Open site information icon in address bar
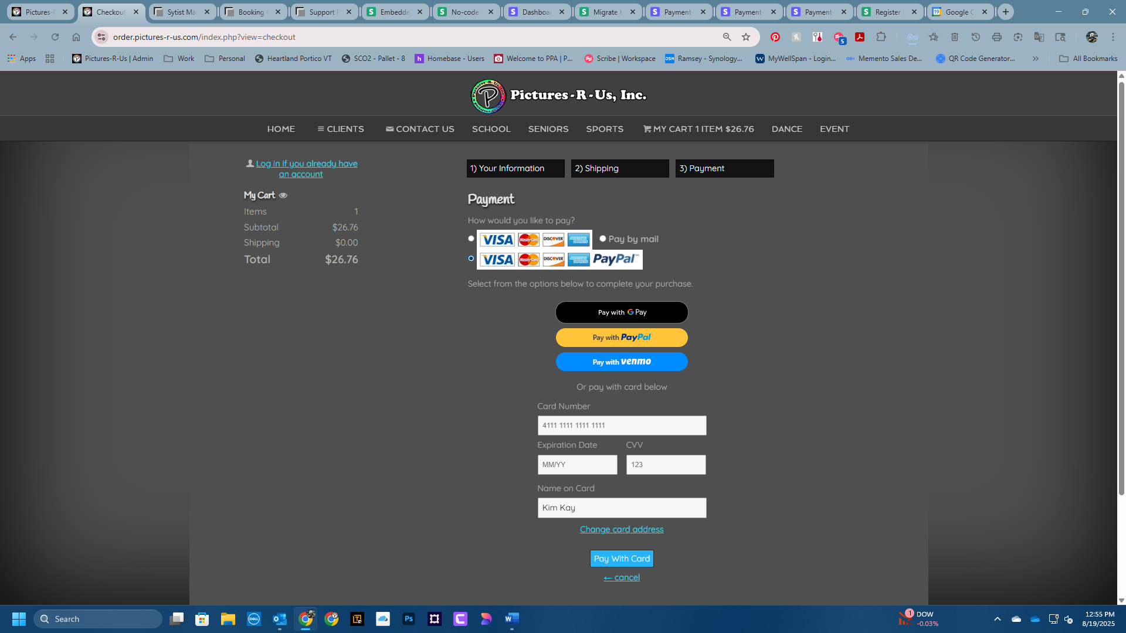The width and height of the screenshot is (1126, 633). click(101, 37)
